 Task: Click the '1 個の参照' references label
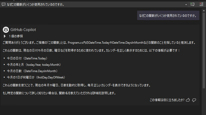click(x=16, y=36)
